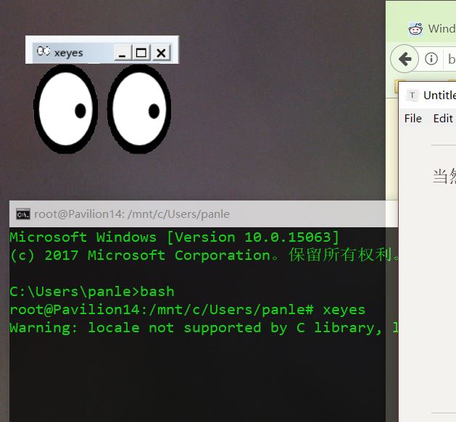Open the File menu in Untitled window

point(413,119)
